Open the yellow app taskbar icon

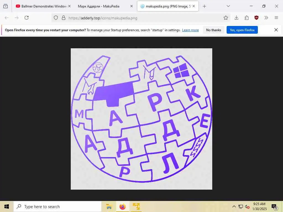pos(136,206)
